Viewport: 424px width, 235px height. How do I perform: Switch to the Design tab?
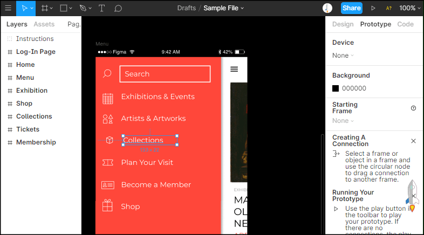tap(343, 24)
